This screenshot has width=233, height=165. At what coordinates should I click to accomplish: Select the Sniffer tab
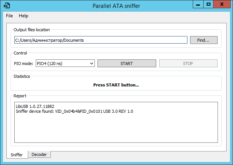[17, 155]
